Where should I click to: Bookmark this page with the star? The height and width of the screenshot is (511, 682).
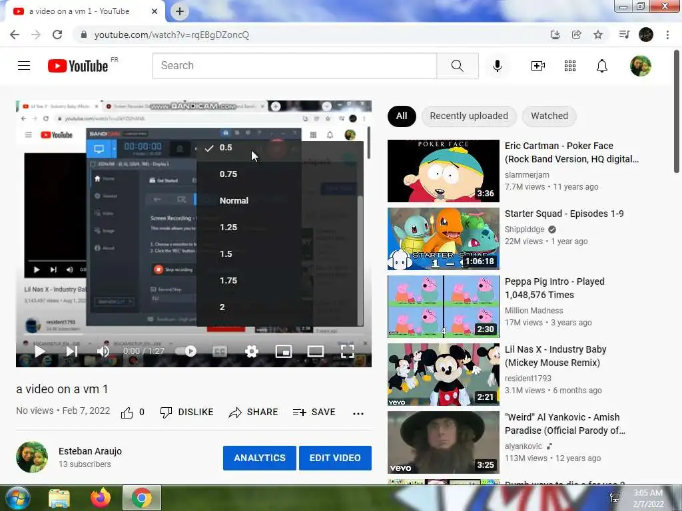pyautogui.click(x=598, y=35)
